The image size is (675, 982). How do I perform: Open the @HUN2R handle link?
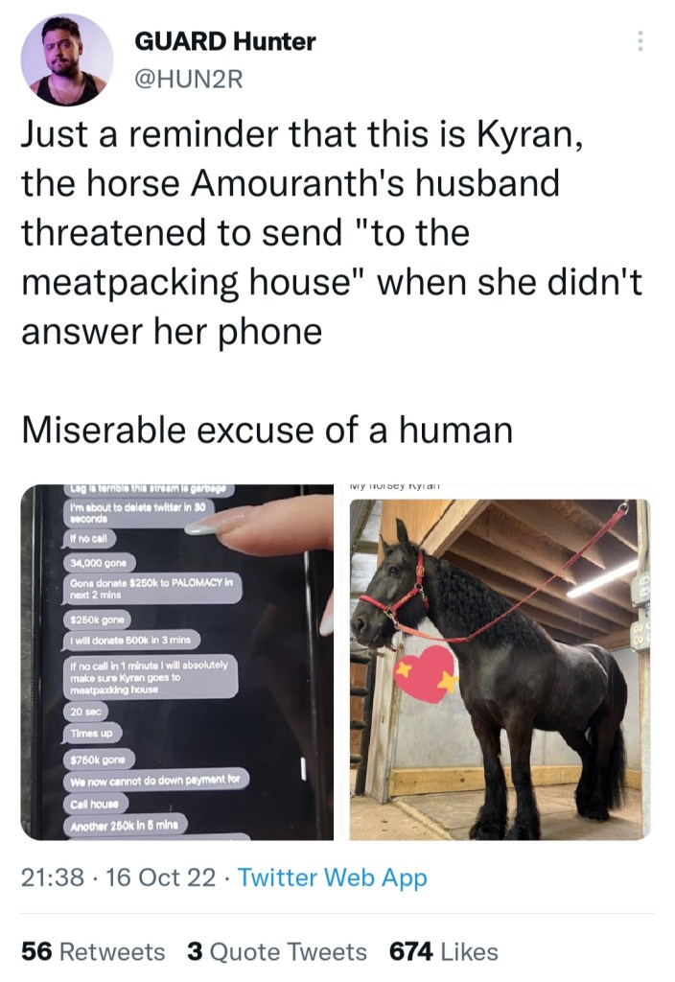tap(189, 79)
